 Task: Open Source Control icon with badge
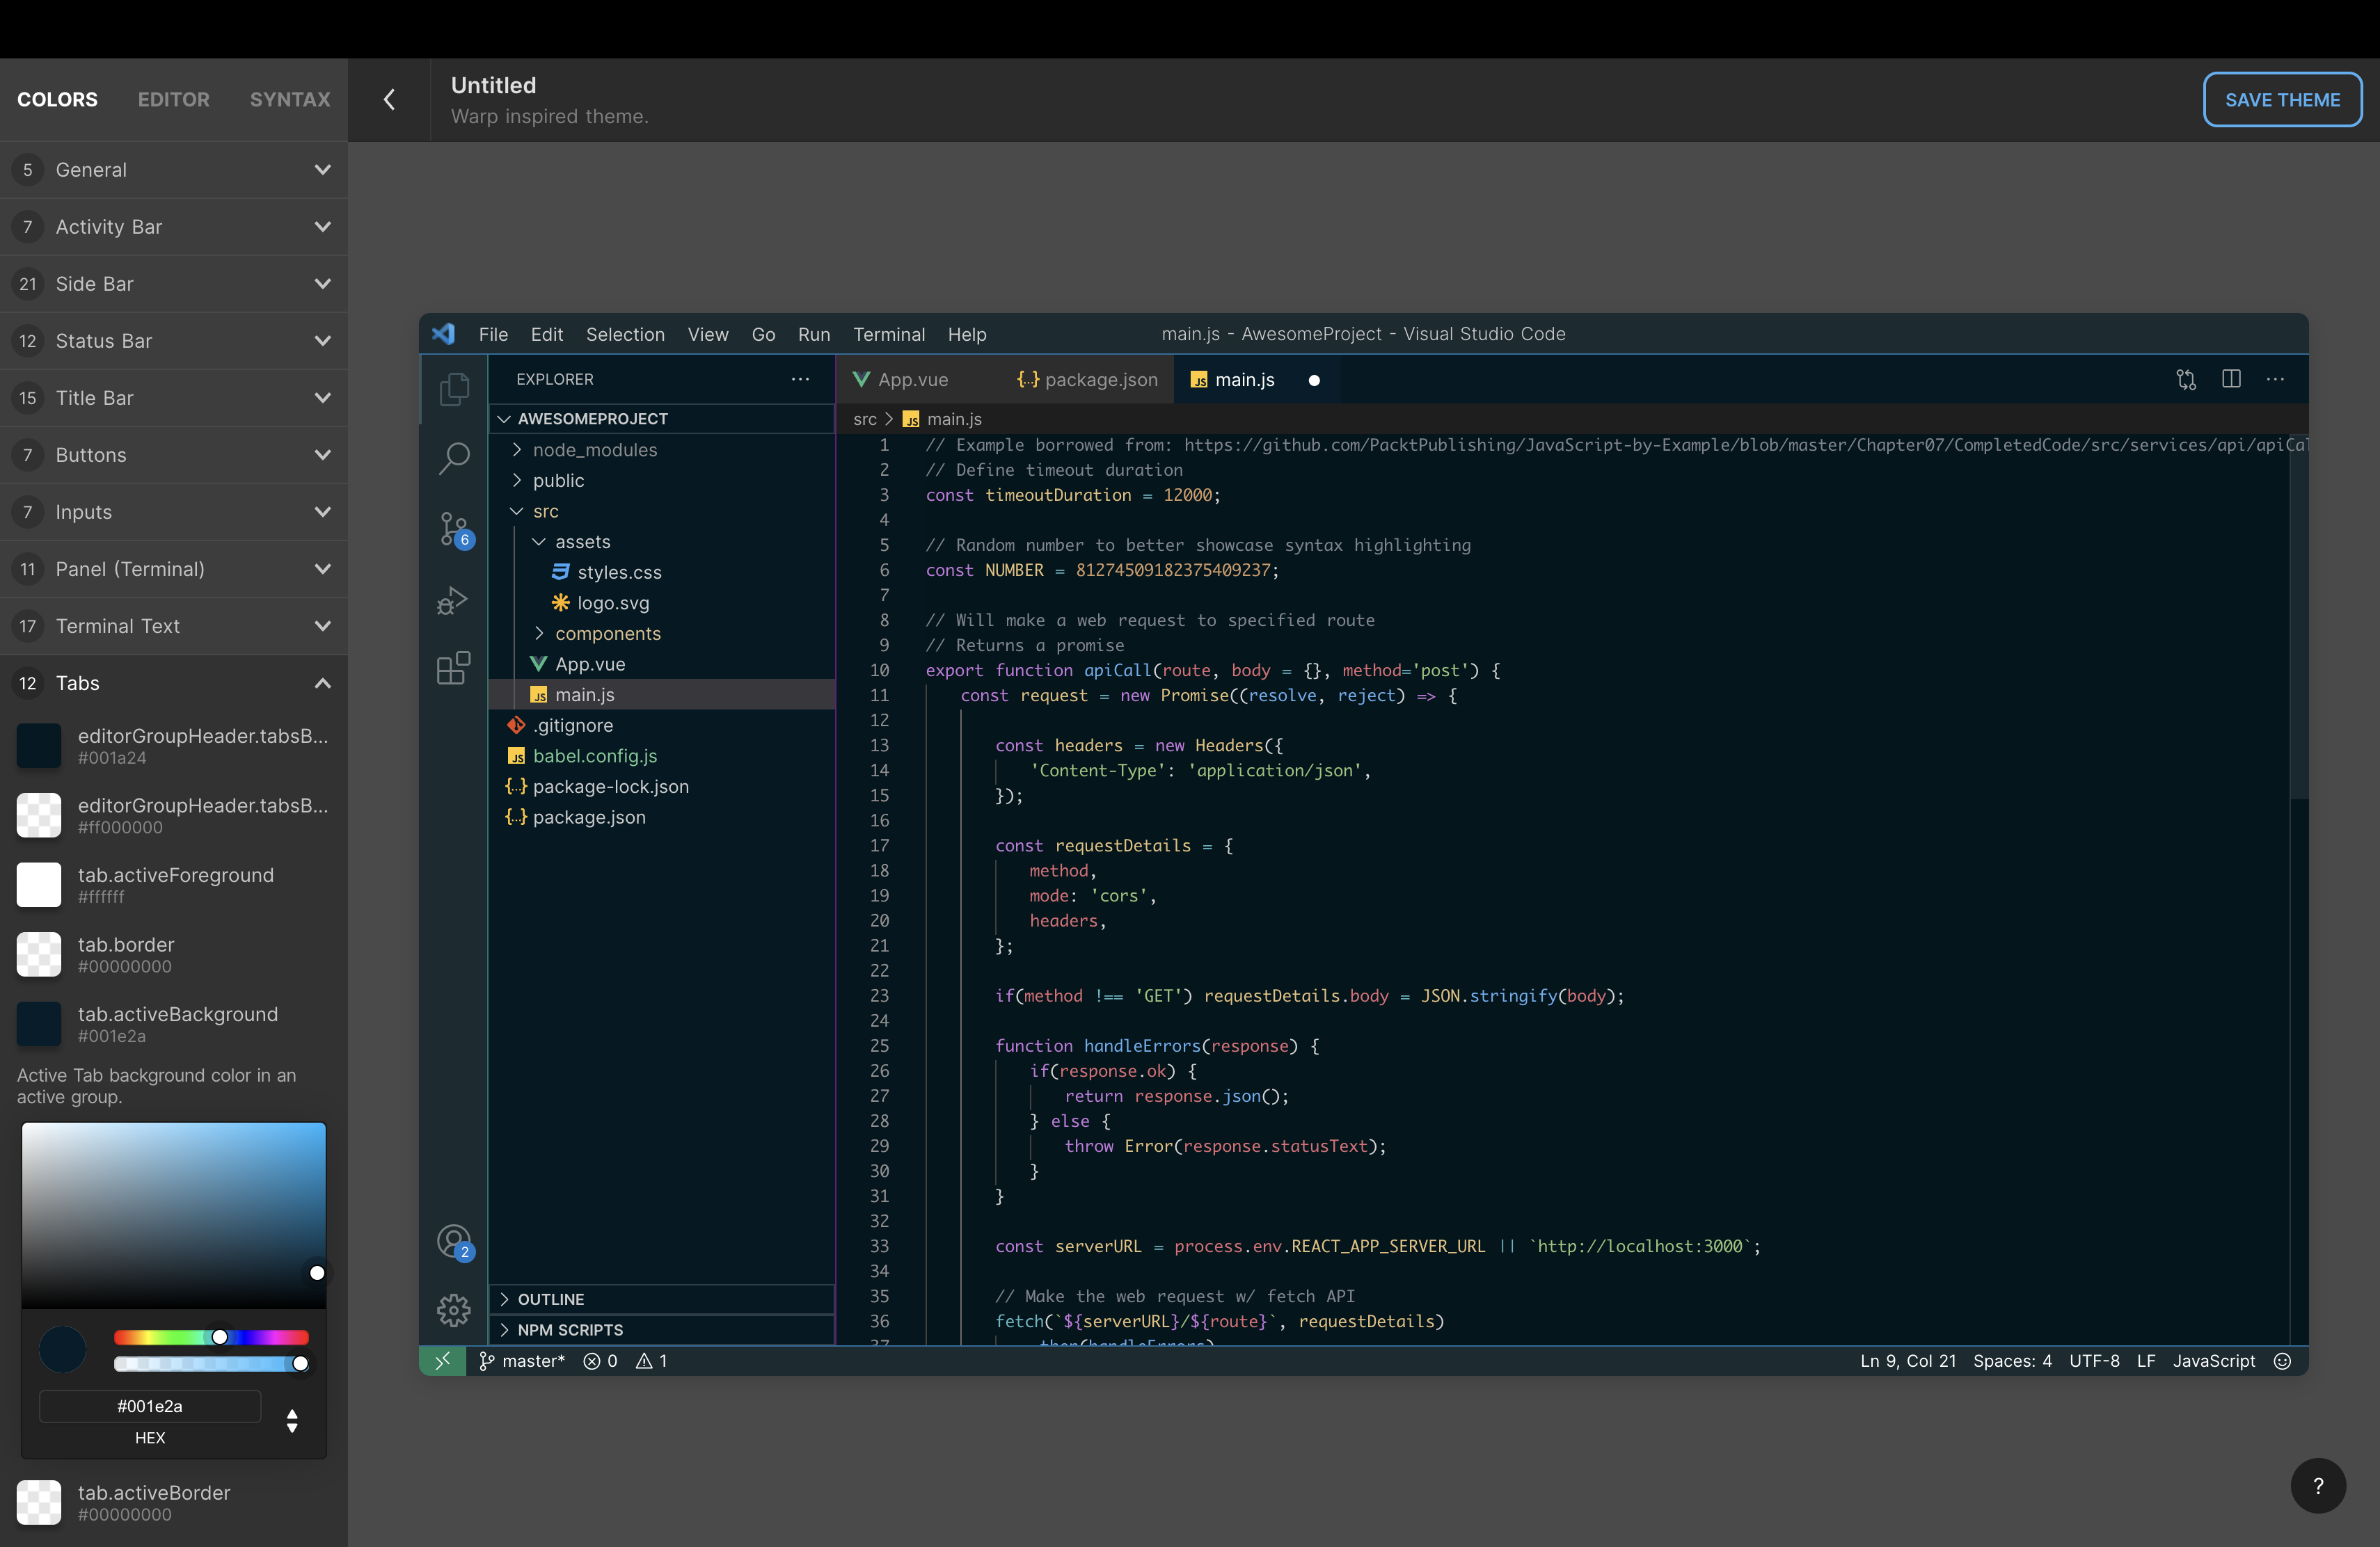(x=454, y=528)
